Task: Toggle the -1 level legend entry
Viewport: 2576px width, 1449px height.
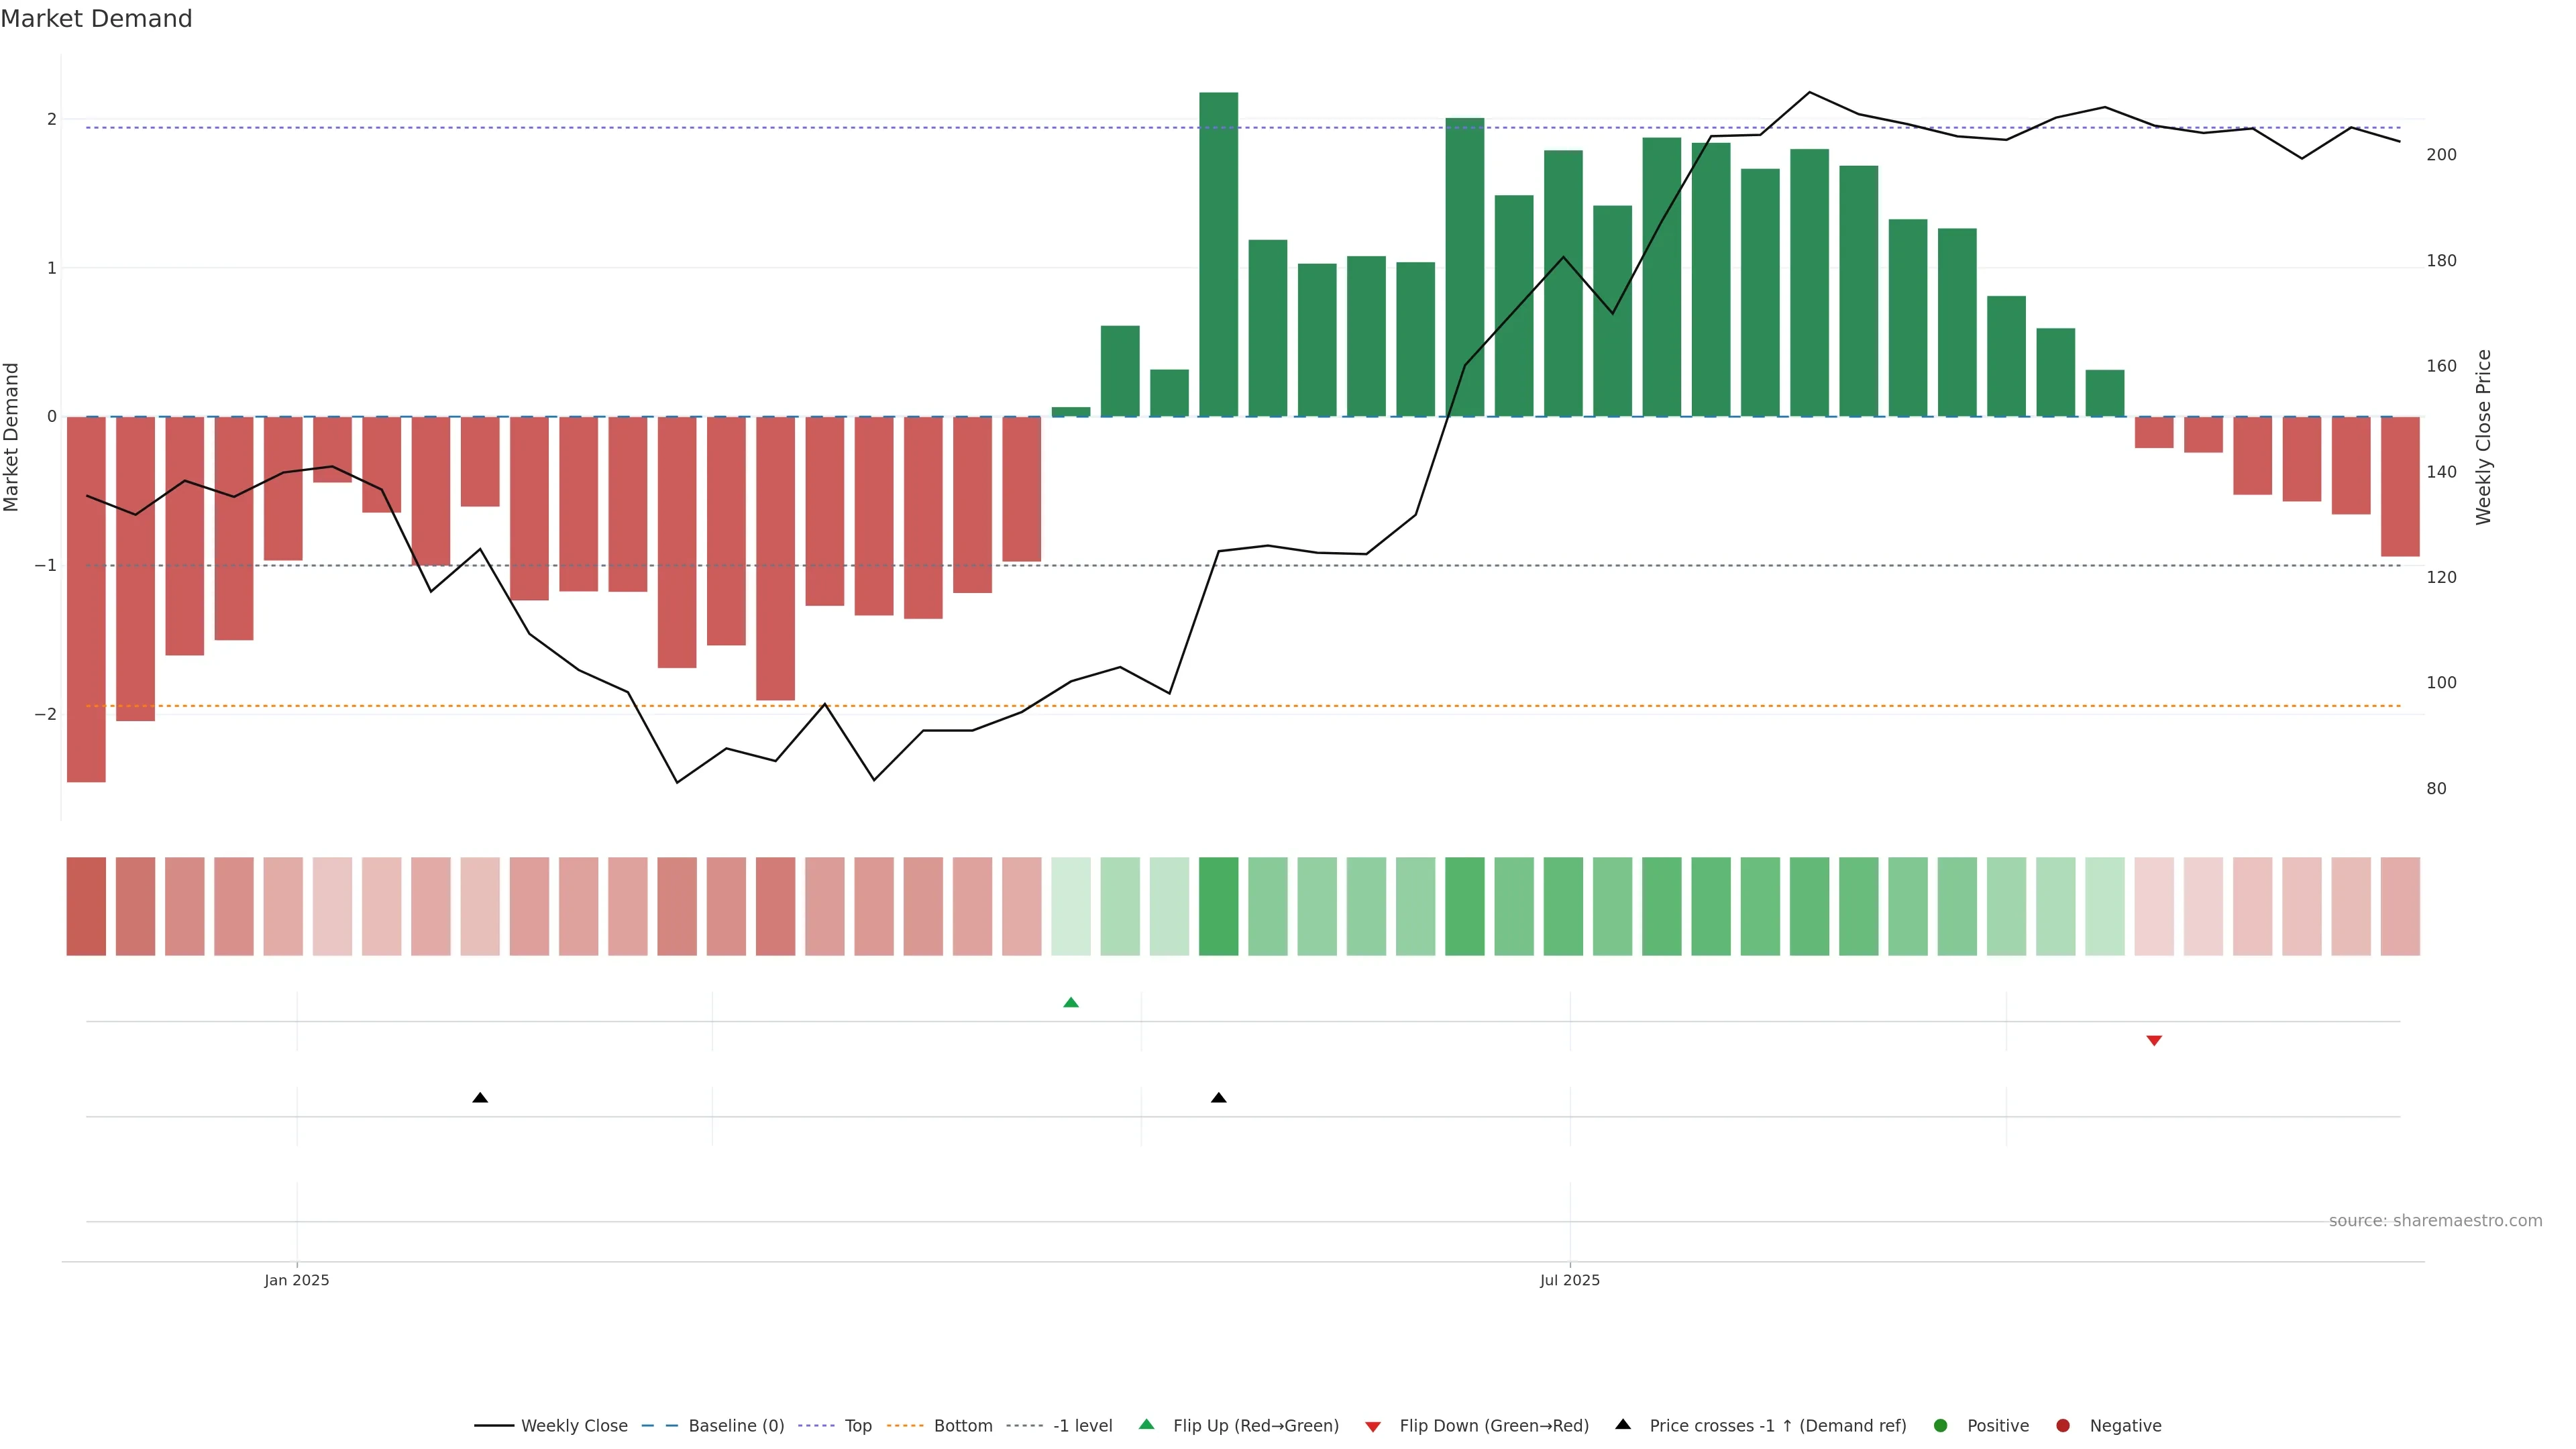Action: (x=1082, y=1425)
